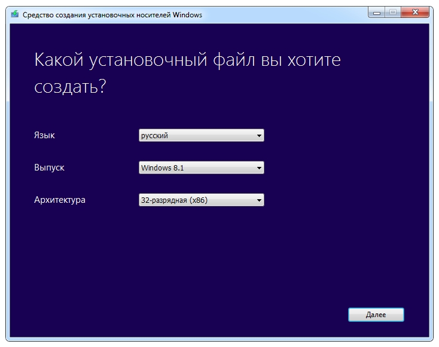Select the 'русский' value text
This screenshot has height=347, width=439.
coord(154,136)
